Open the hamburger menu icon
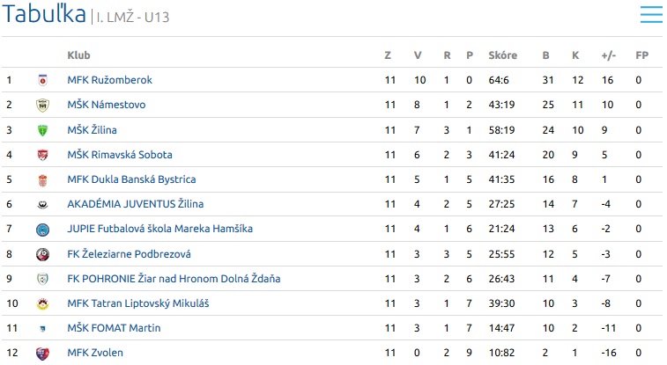 [651, 15]
